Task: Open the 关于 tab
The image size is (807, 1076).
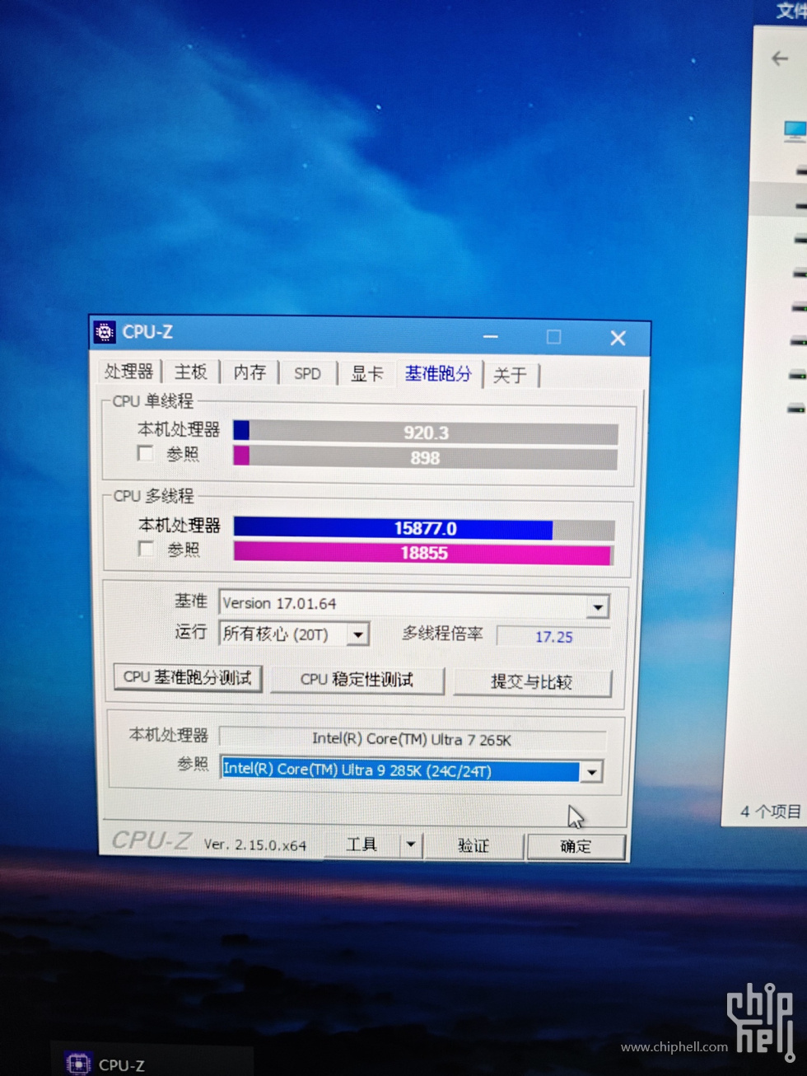Action: tap(510, 376)
